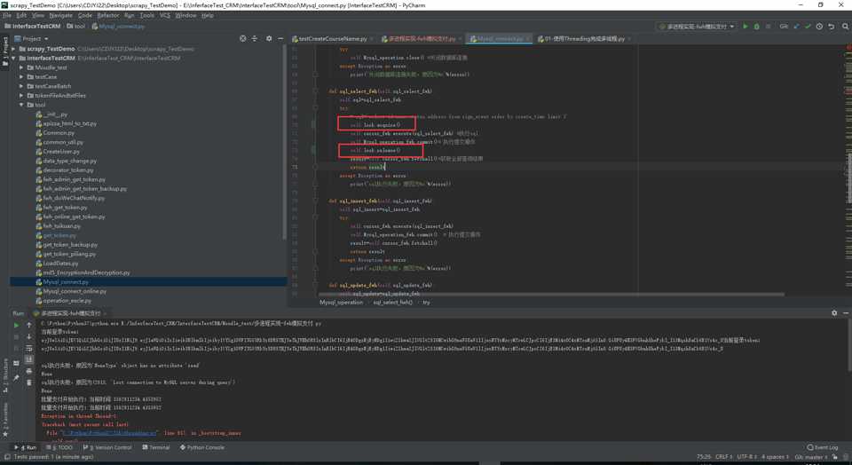
Task: Click sql_select_fwh() breadcrumb below editor
Action: pyautogui.click(x=392, y=302)
